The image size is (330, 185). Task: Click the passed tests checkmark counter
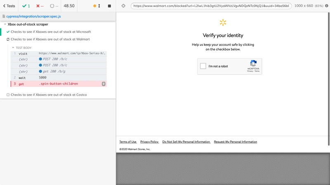tap(26, 6)
